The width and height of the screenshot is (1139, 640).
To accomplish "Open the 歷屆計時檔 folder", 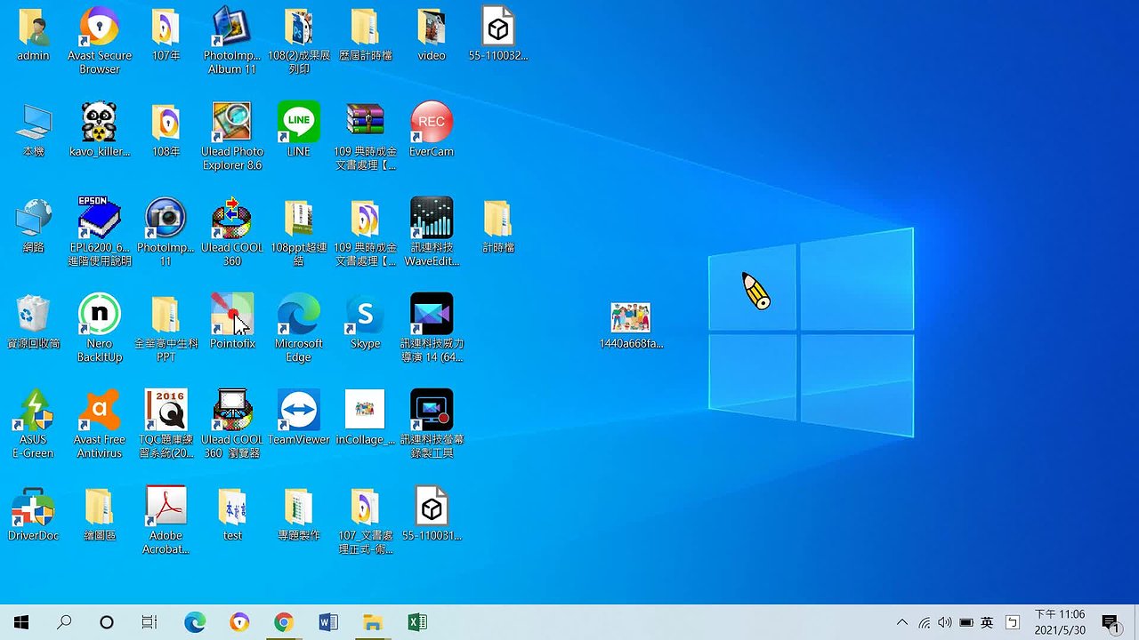I will point(365,28).
